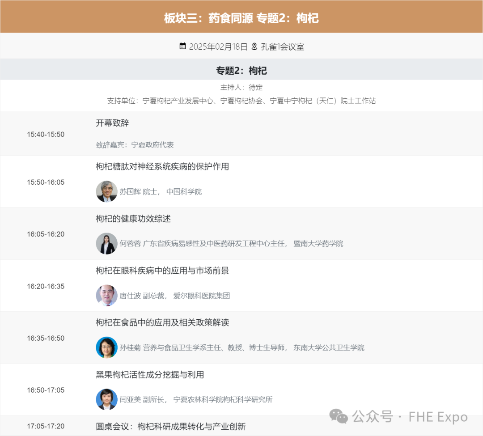Viewport: 483px width, 436px height.
Task: Click the calendar icon beside 2025年02月18日
Action: tap(182, 46)
